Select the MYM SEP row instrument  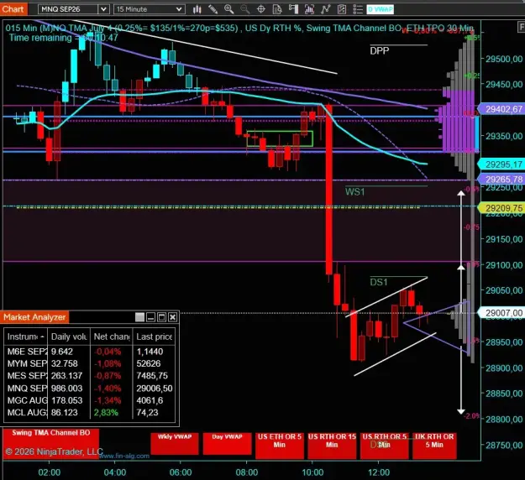26,363
